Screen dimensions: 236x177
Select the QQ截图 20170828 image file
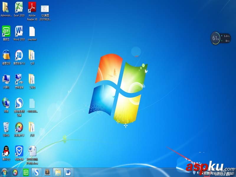[45, 13]
